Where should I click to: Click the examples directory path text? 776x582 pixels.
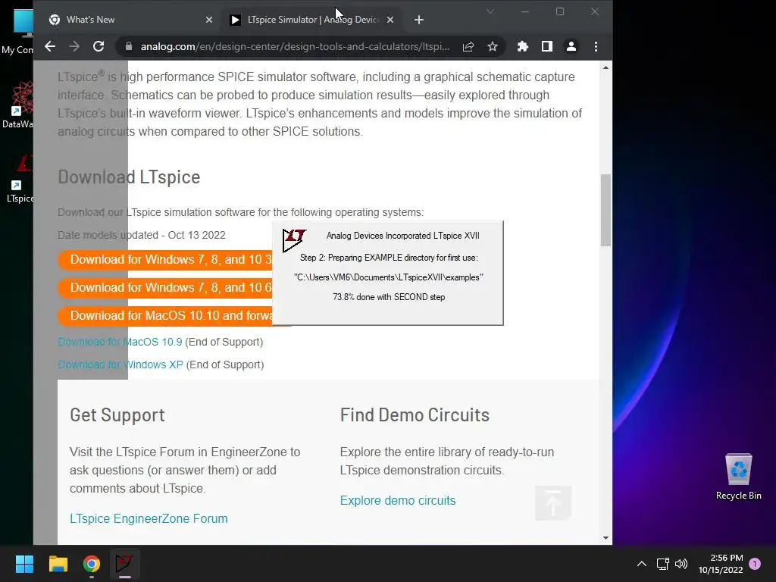pyautogui.click(x=389, y=277)
